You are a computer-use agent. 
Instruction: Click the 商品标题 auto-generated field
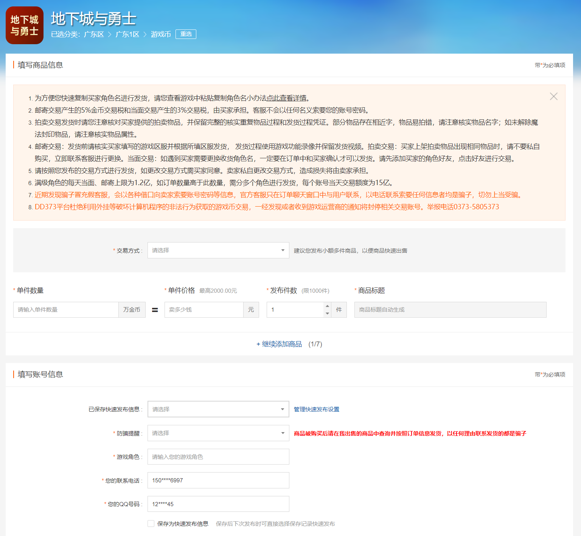point(450,310)
